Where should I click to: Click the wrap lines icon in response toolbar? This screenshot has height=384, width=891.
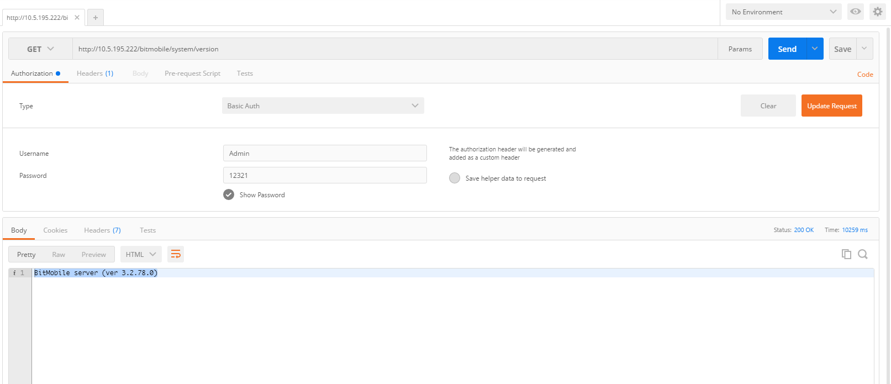pos(176,254)
